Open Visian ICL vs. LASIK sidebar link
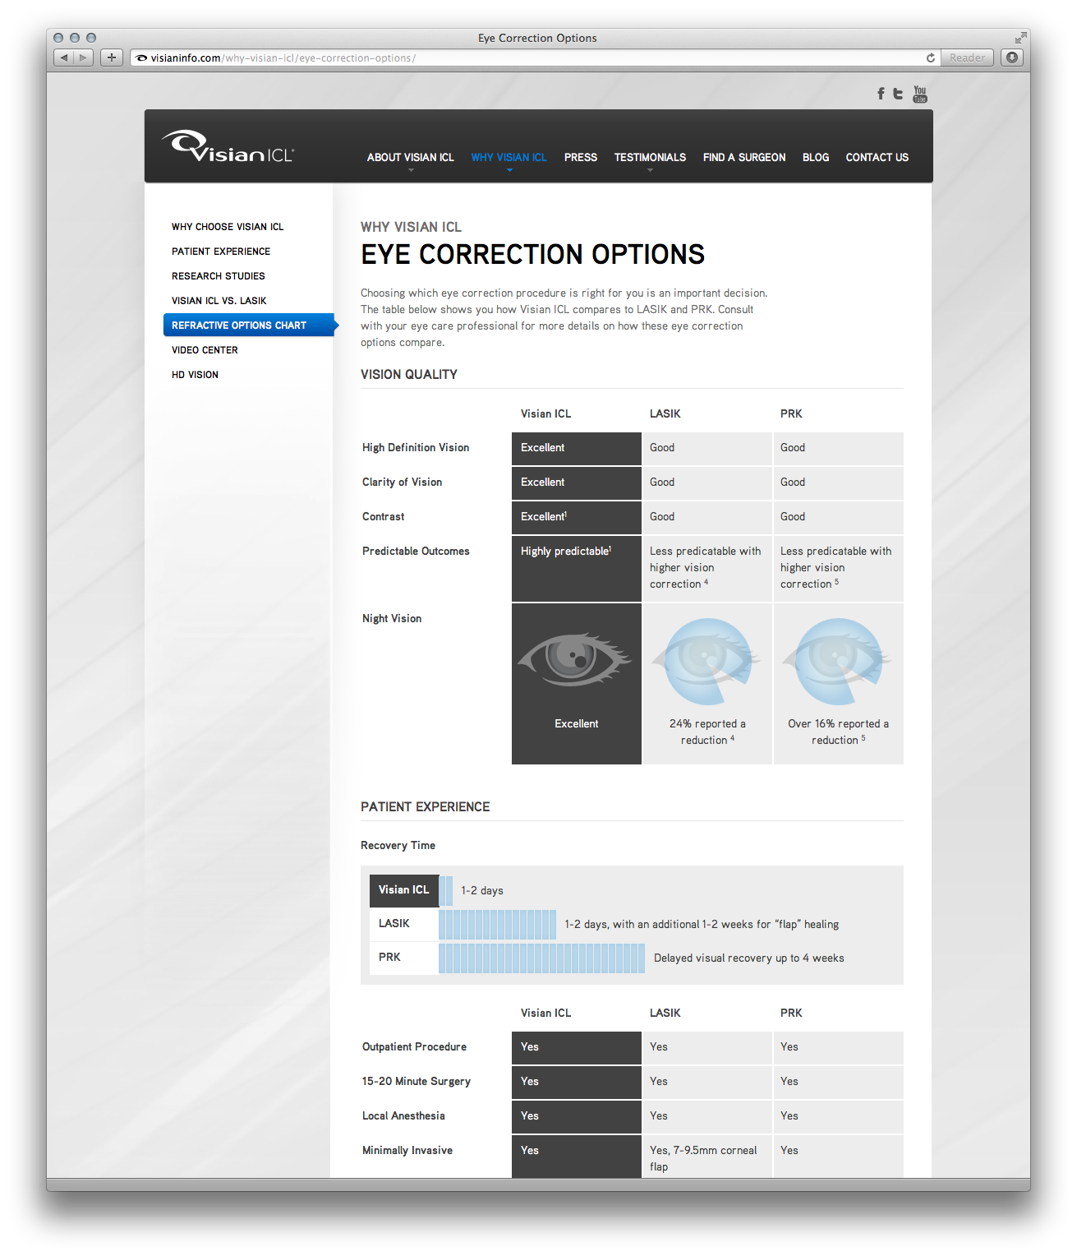 tap(219, 301)
